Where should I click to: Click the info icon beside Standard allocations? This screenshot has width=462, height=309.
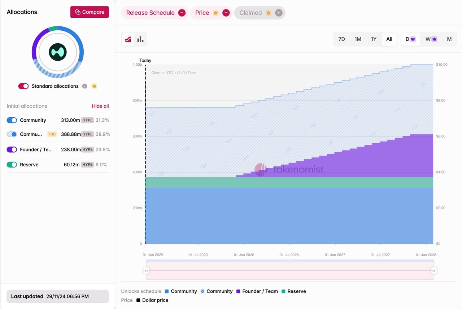click(84, 86)
